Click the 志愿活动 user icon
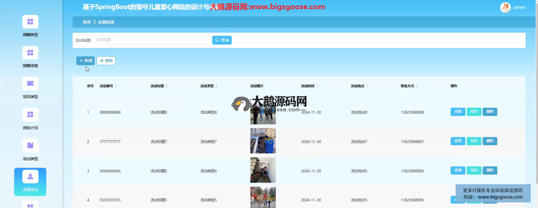 tap(30, 177)
